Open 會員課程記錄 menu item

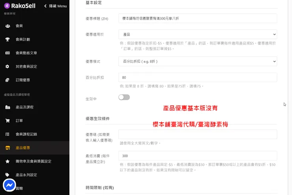pos(35,134)
